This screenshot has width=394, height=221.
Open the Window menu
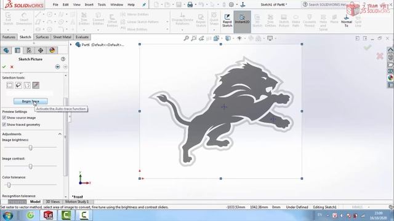117,5
